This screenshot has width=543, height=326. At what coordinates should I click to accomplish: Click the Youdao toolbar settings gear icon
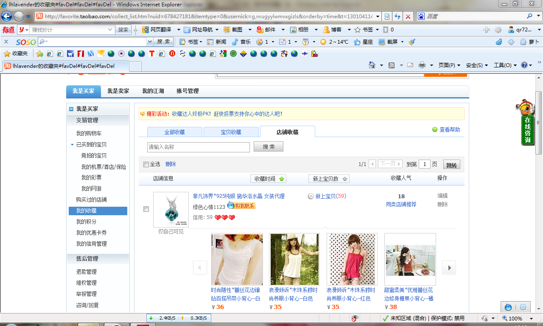point(498,30)
